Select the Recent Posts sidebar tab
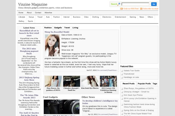 [129, 84]
